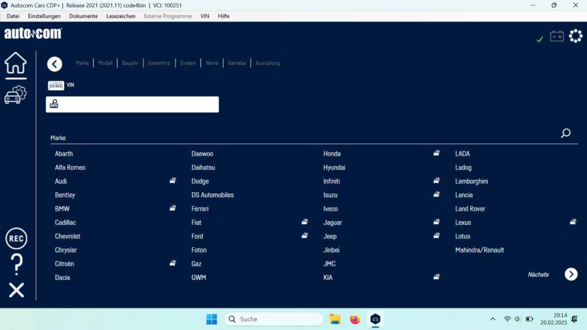Open the Datei menu

(13, 16)
